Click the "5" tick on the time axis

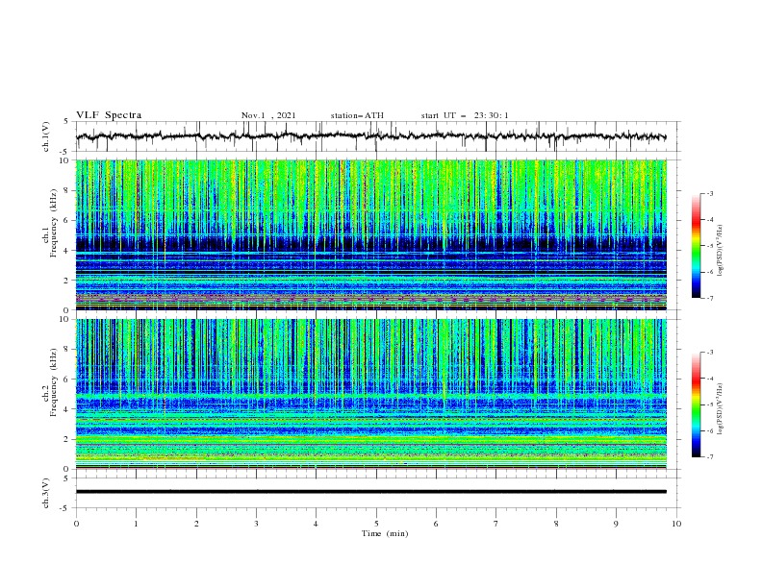point(376,524)
